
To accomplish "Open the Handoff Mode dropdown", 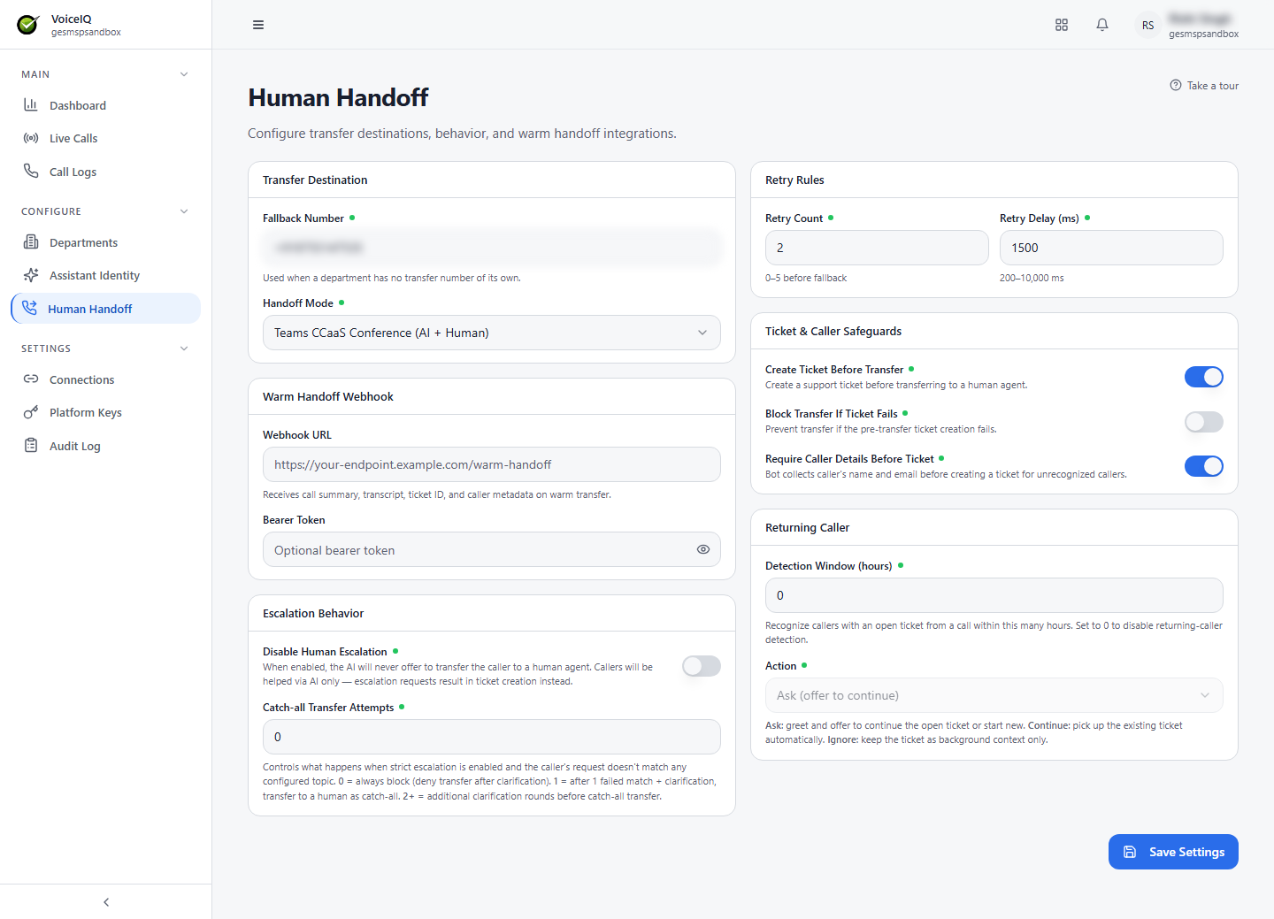I will tap(492, 333).
